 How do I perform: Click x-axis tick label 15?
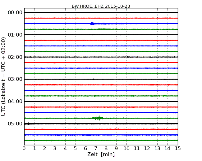click(178, 149)
